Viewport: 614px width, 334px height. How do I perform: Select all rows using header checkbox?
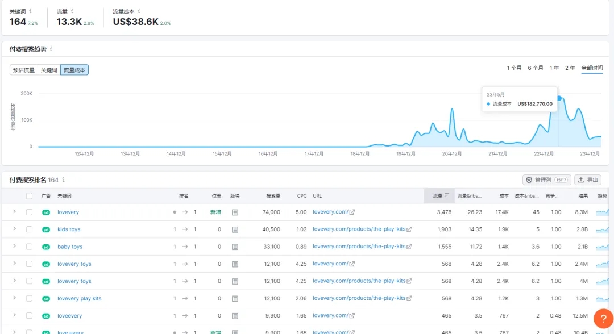(29, 196)
